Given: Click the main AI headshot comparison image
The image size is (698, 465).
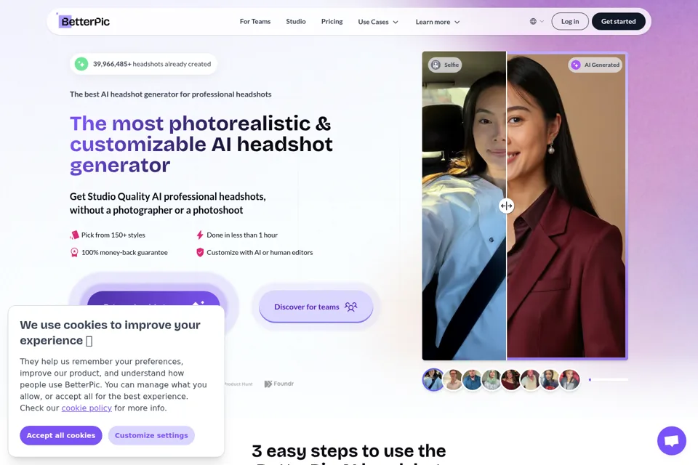Looking at the screenshot, I should (x=525, y=206).
